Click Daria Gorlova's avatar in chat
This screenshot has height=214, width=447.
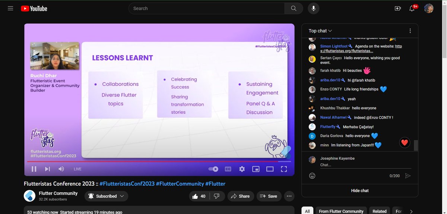[x=312, y=136]
